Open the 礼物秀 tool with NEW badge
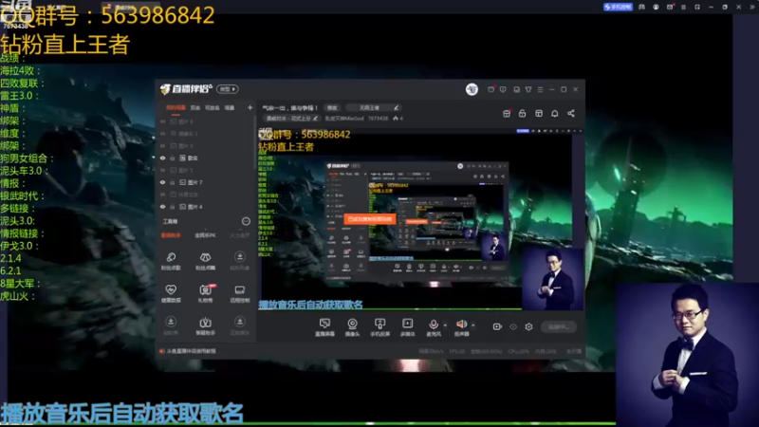The width and height of the screenshot is (759, 427). point(205,293)
